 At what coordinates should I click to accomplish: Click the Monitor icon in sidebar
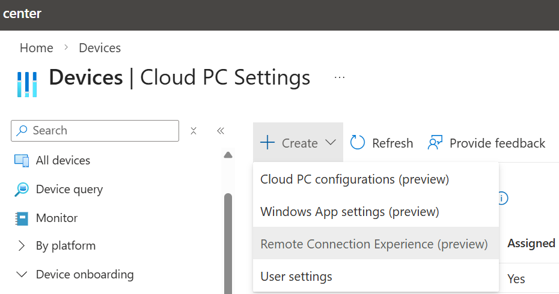coord(22,218)
